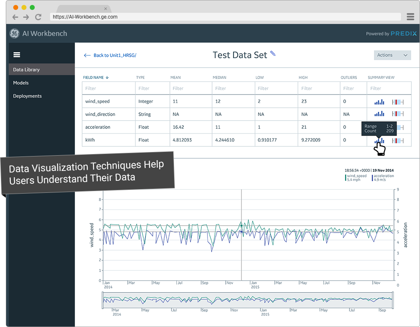Click the Summary View filter field
This screenshot has height=327, width=420.
pos(389,88)
